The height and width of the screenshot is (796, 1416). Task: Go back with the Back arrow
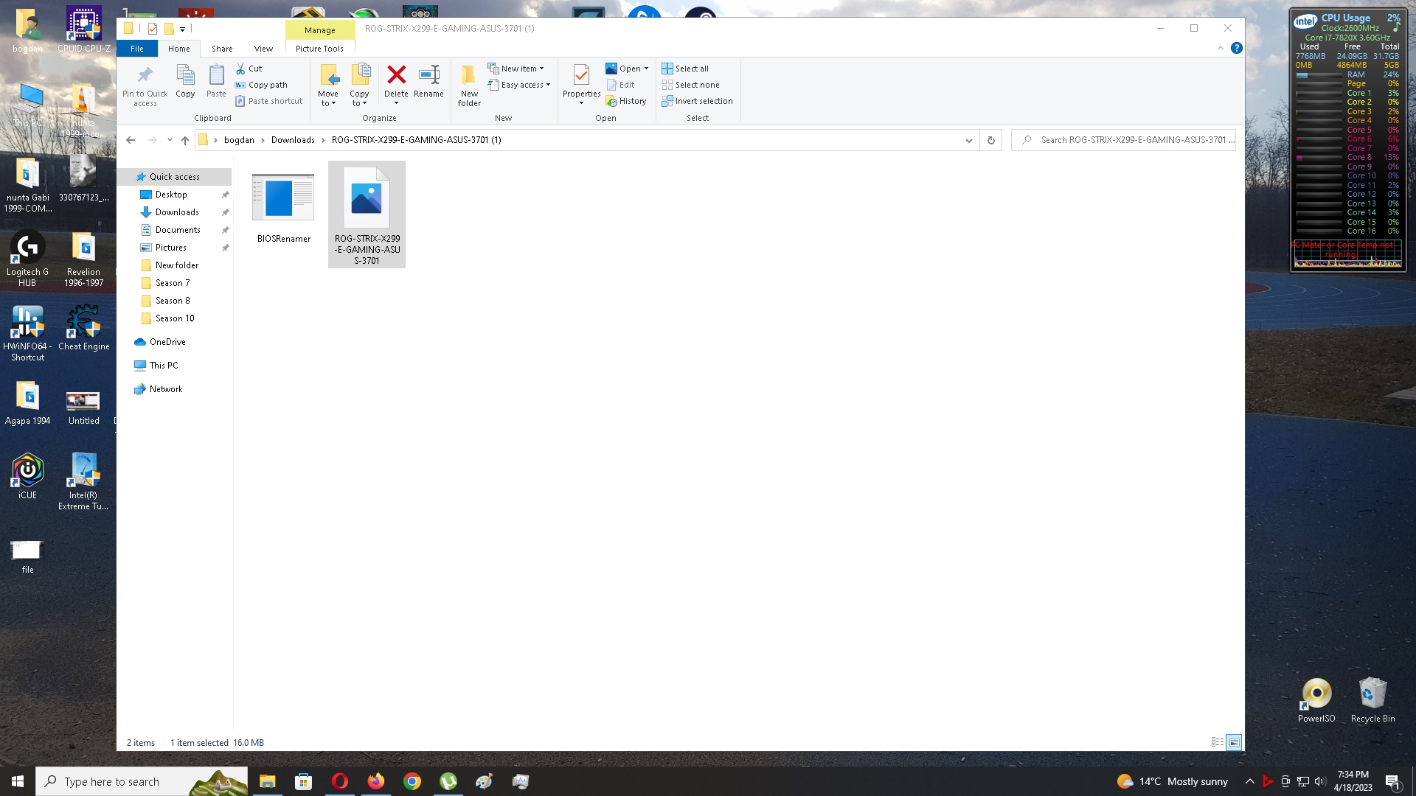(x=131, y=140)
